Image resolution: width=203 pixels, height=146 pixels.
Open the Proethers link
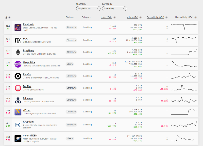click(x=28, y=51)
